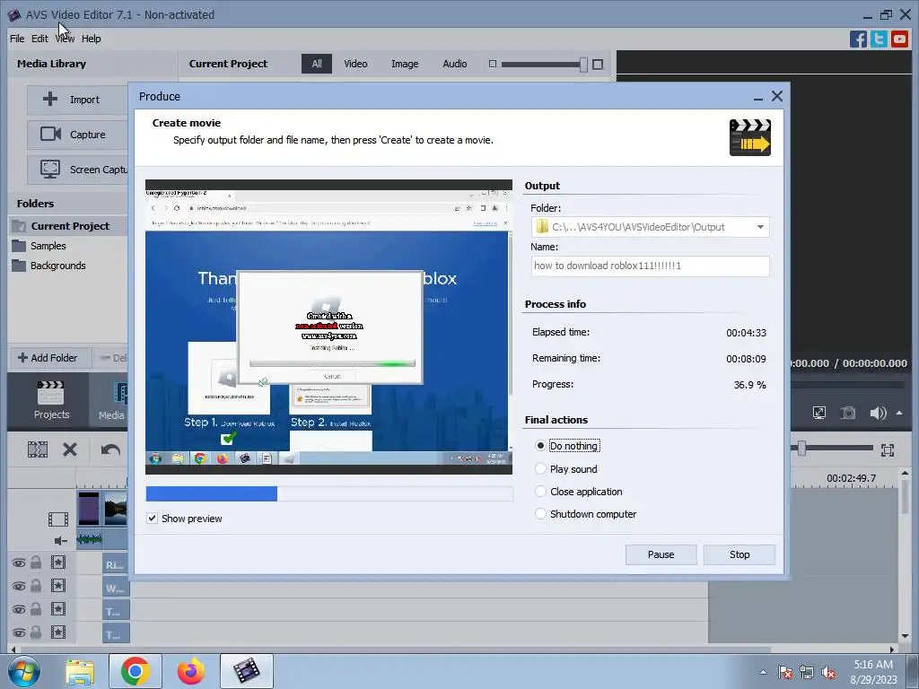Viewport: 919px width, 689px height.
Task: Click the undo arrow in timeline toolbar
Action: tap(110, 449)
